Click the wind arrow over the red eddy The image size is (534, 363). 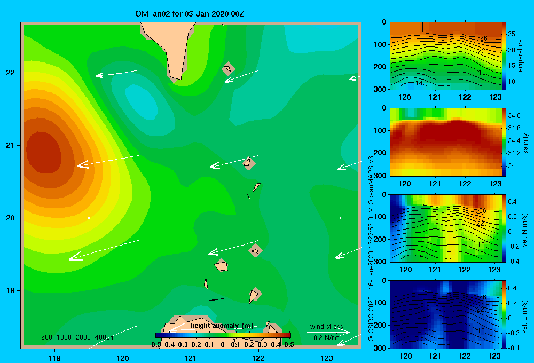108,161
